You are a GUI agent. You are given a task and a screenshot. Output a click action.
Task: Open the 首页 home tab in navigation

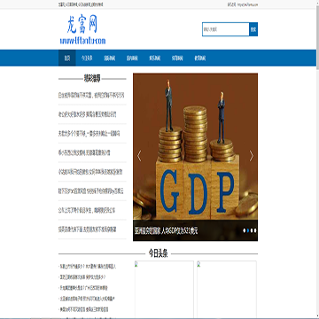(x=67, y=58)
